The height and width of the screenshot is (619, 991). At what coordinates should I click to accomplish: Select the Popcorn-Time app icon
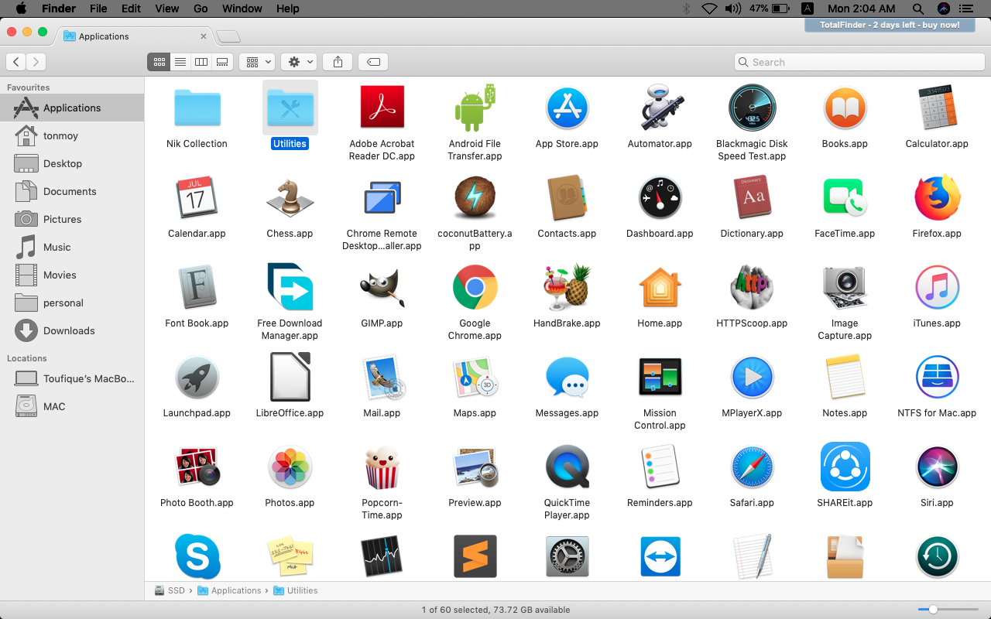382,467
